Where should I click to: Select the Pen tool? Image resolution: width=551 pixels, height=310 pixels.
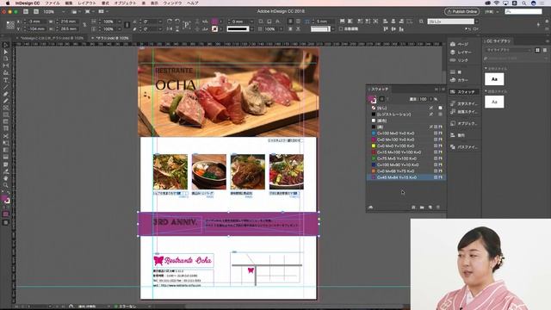(x=6, y=94)
